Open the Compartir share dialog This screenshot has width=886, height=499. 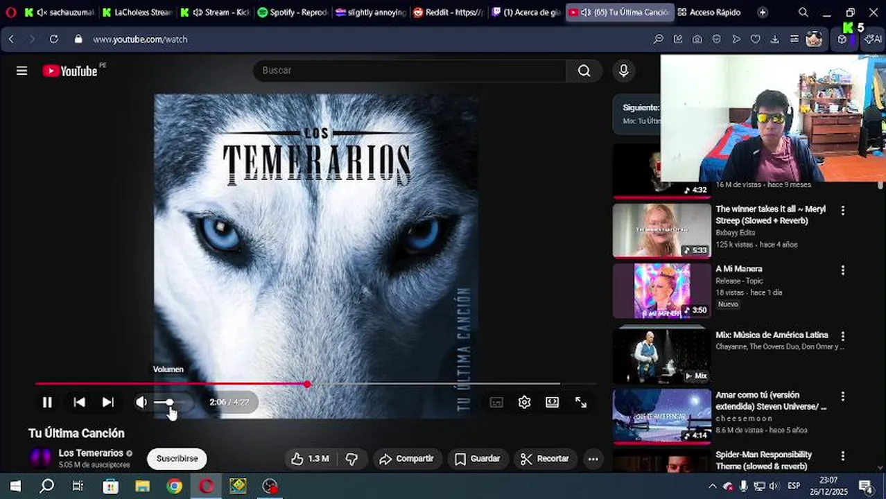coord(407,459)
